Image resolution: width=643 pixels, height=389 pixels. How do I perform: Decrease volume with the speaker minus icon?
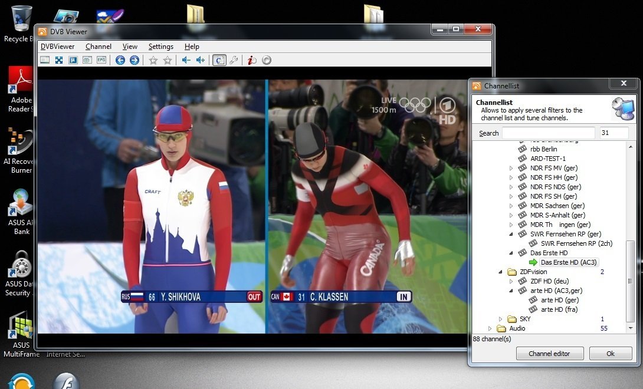[x=186, y=60]
